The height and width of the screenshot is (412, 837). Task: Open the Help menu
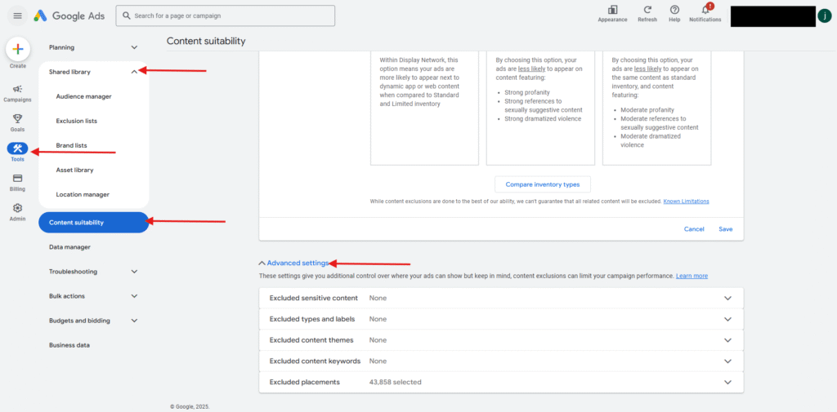coord(674,15)
